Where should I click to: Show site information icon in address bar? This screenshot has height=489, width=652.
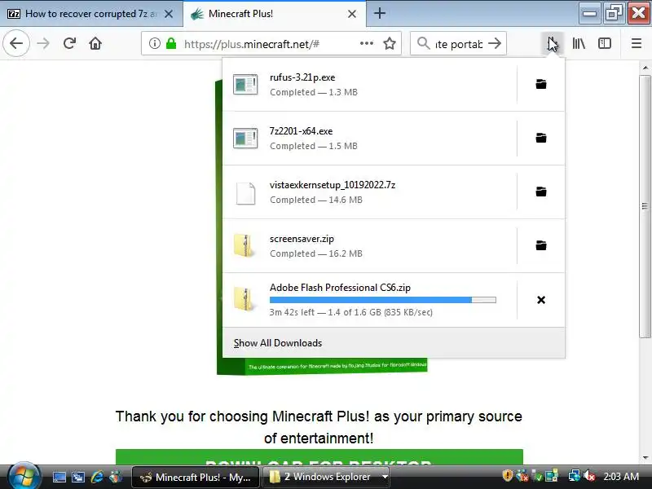click(x=154, y=43)
